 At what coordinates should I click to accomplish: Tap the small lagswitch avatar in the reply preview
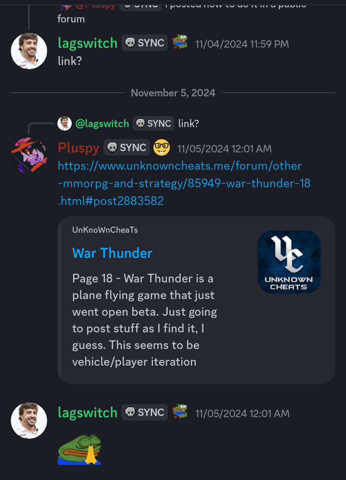pos(64,123)
